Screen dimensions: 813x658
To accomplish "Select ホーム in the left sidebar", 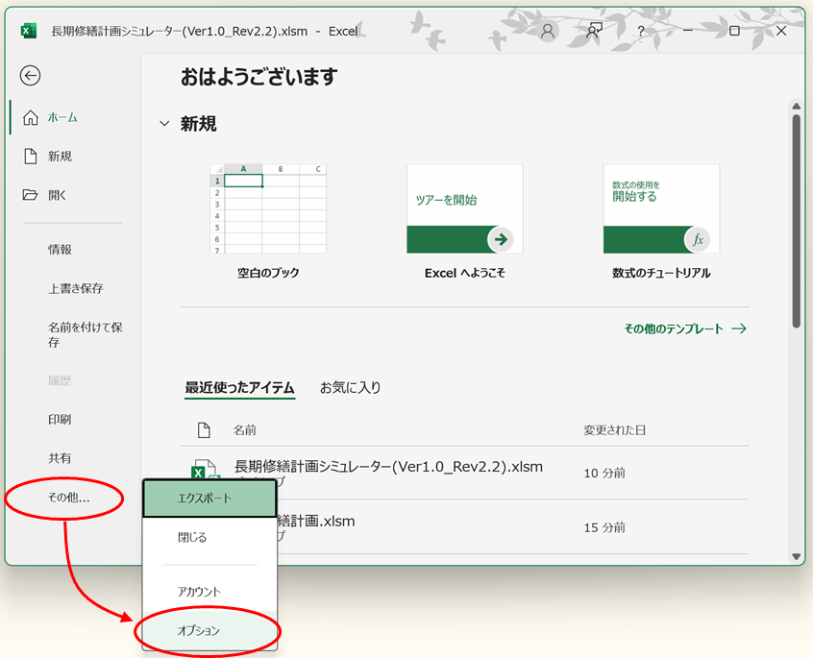I will (x=62, y=117).
